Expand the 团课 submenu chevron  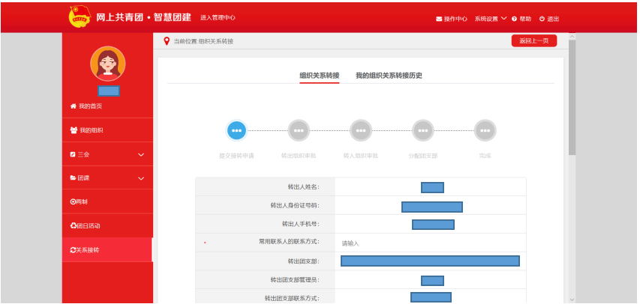(141, 178)
